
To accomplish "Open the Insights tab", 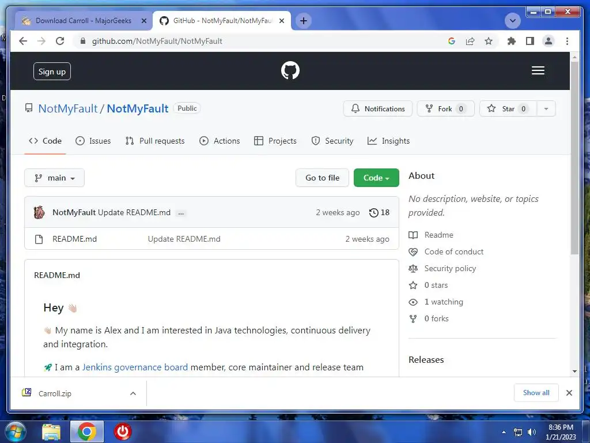I will [x=388, y=141].
